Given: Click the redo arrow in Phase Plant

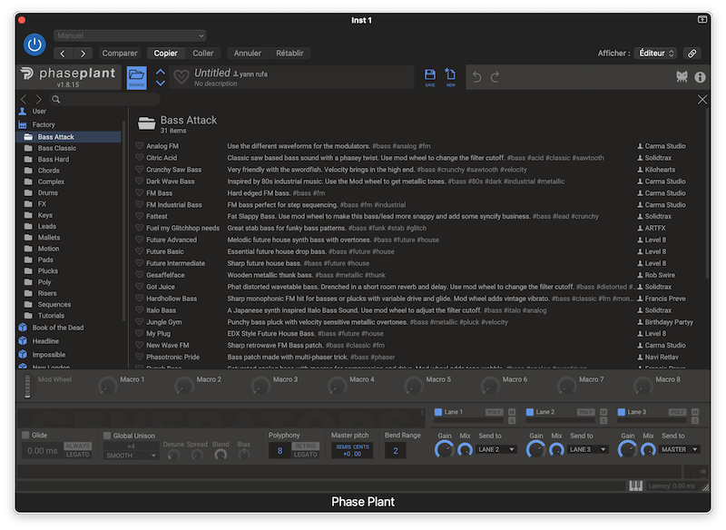Looking at the screenshot, I should [495, 77].
